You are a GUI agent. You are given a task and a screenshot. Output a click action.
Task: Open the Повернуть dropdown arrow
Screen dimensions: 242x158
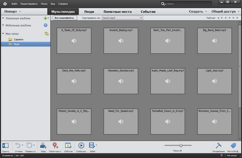coord(34,145)
